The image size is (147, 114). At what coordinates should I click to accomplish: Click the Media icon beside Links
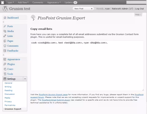pos(5,31)
